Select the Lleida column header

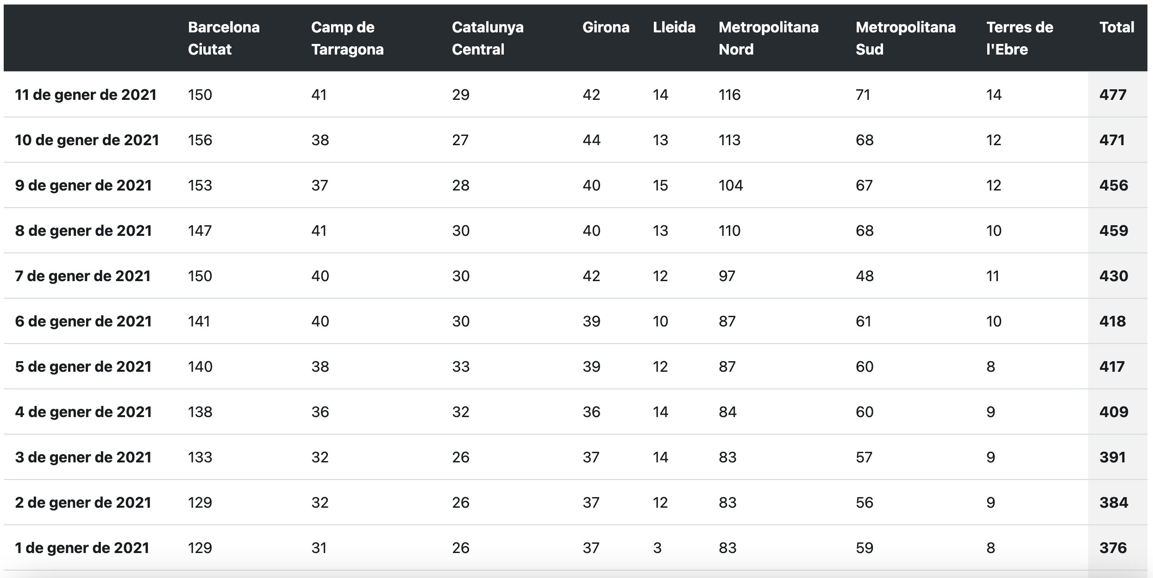coord(674,27)
